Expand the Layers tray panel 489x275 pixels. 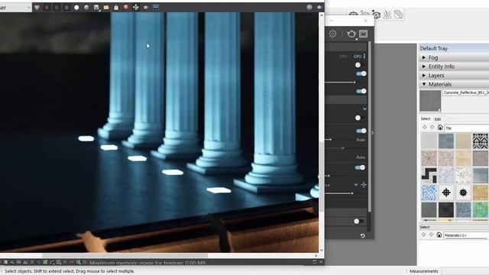(424, 75)
